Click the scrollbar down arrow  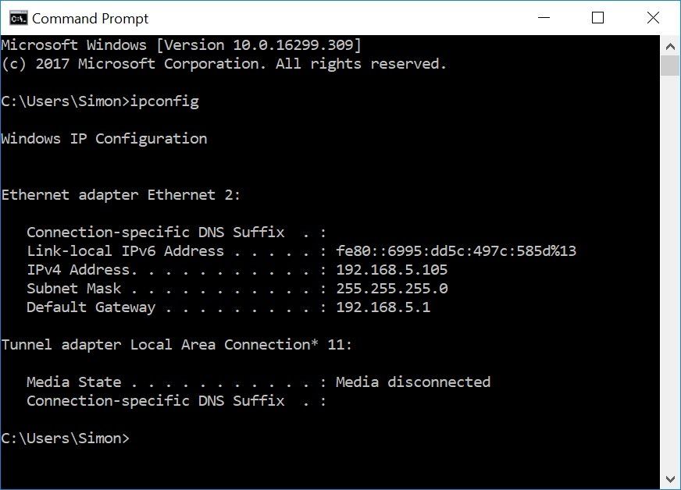click(670, 478)
